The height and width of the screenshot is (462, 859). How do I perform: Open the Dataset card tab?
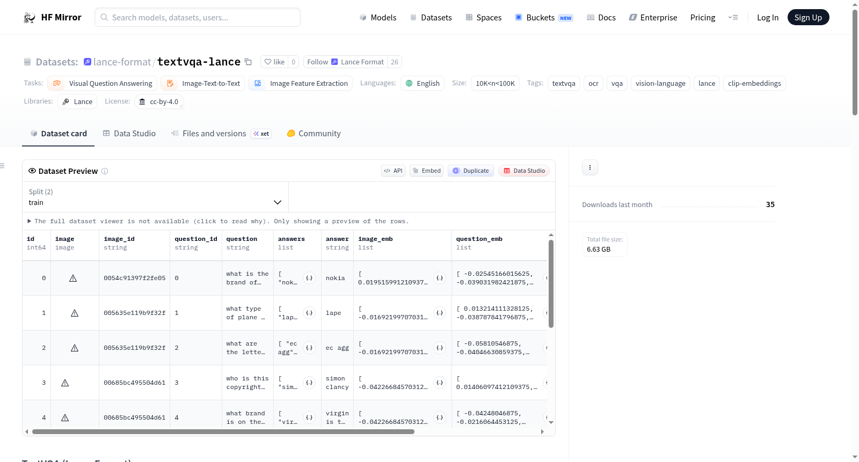58,134
